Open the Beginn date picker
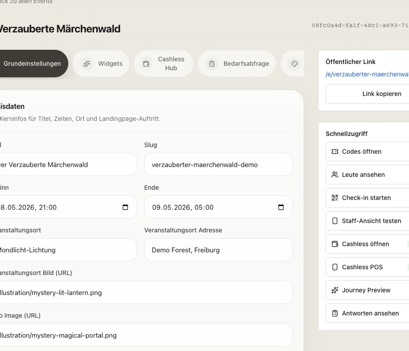Screen dimensions: 409x351 [x=126, y=207]
